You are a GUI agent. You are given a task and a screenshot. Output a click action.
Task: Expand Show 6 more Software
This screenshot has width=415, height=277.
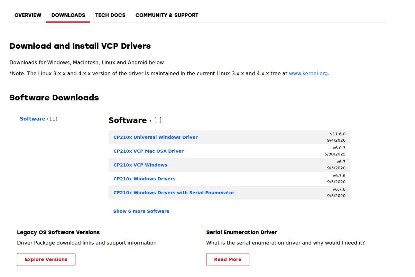point(141,211)
